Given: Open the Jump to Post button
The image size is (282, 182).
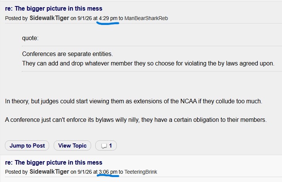Looking at the screenshot, I should 27,145.
